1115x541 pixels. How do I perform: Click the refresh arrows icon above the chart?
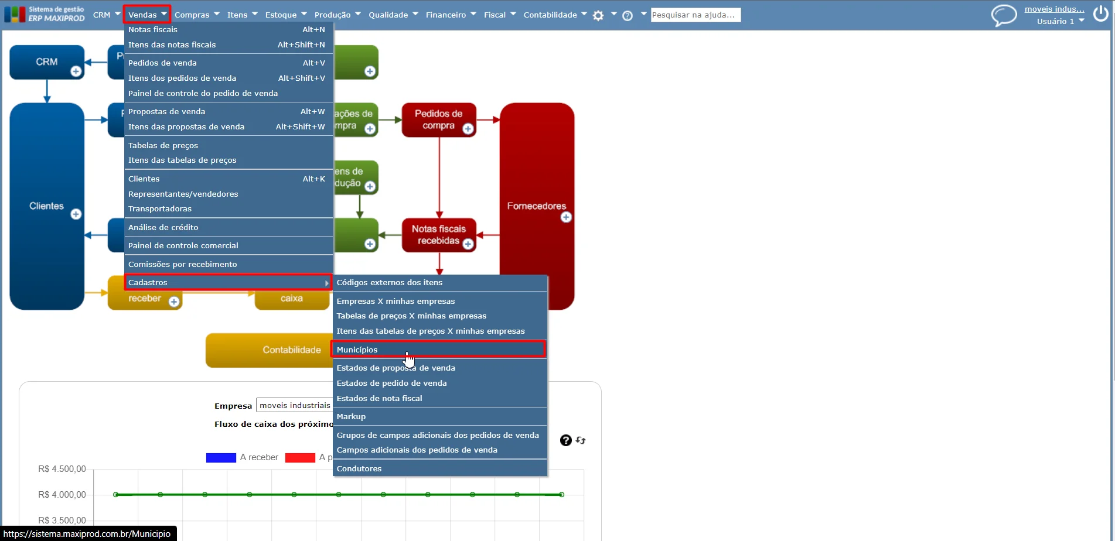581,440
